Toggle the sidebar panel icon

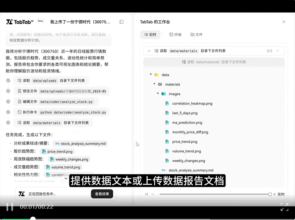(121, 22)
